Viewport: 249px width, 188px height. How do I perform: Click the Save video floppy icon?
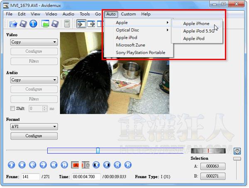[23, 24]
